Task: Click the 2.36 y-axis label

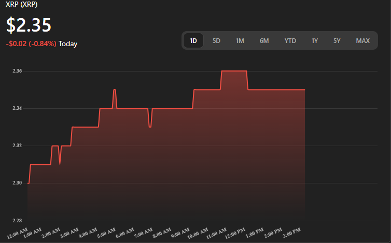Action: 17,71
